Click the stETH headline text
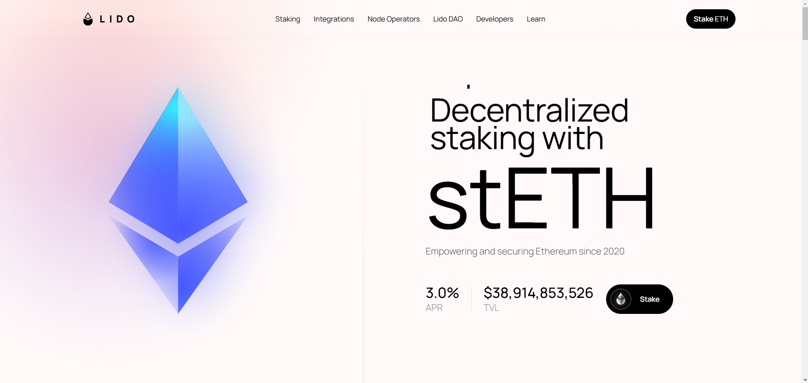This screenshot has height=383, width=808. click(541, 198)
